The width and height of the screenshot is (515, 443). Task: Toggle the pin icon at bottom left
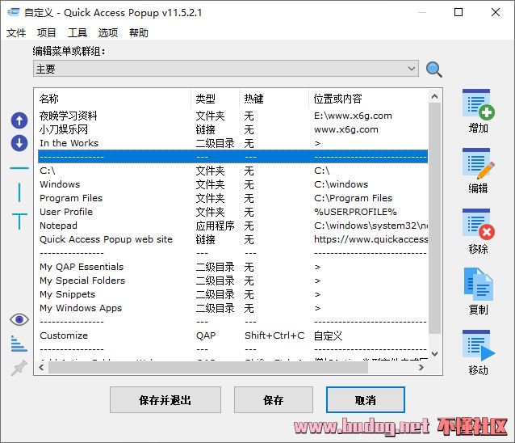(x=19, y=369)
